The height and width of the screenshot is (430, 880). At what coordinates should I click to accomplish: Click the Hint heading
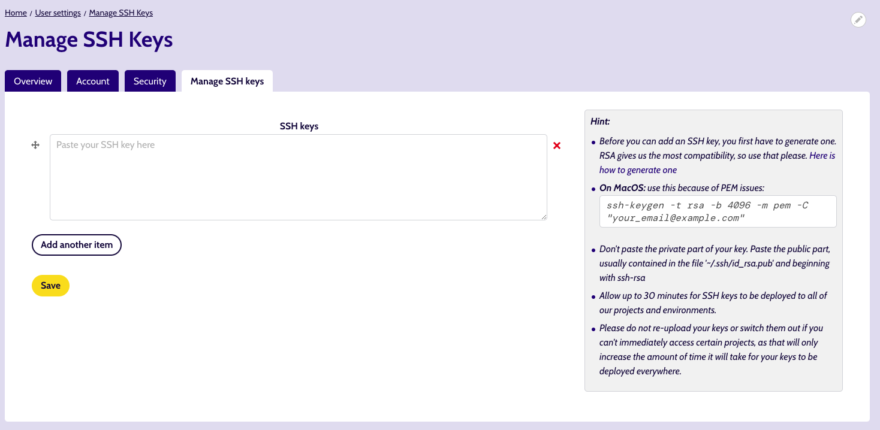coord(600,121)
